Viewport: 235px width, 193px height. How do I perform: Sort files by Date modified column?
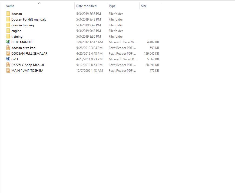(86, 6)
